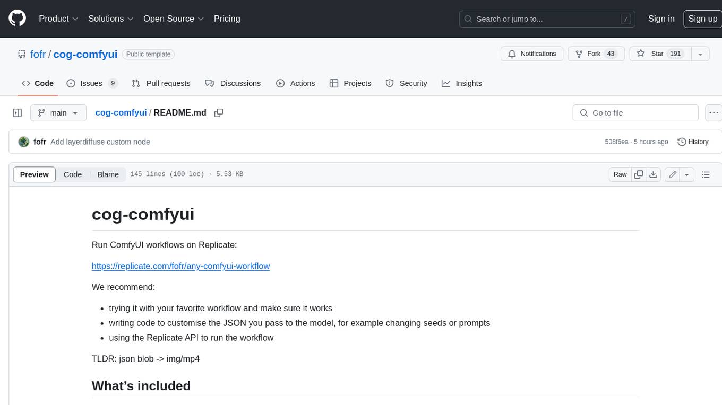
Task: Expand the Open Source menu
Action: (174, 19)
